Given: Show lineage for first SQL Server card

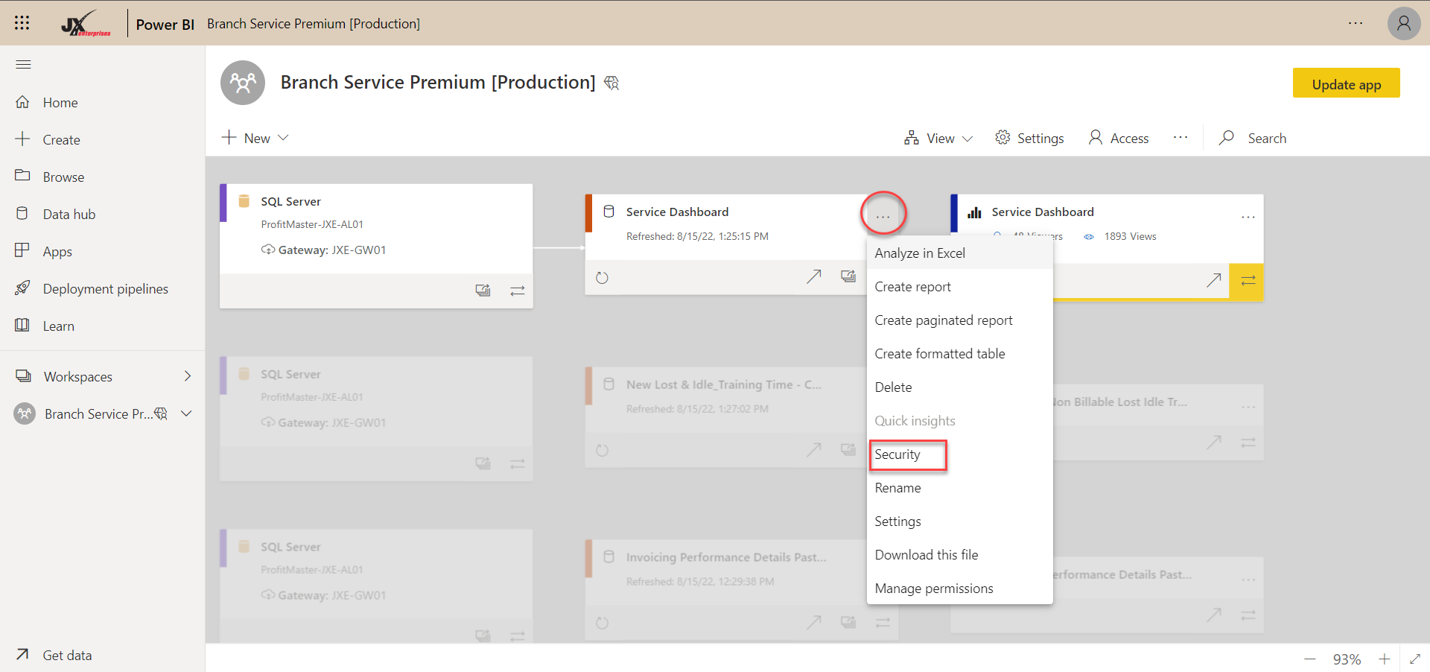Looking at the screenshot, I should tap(517, 291).
